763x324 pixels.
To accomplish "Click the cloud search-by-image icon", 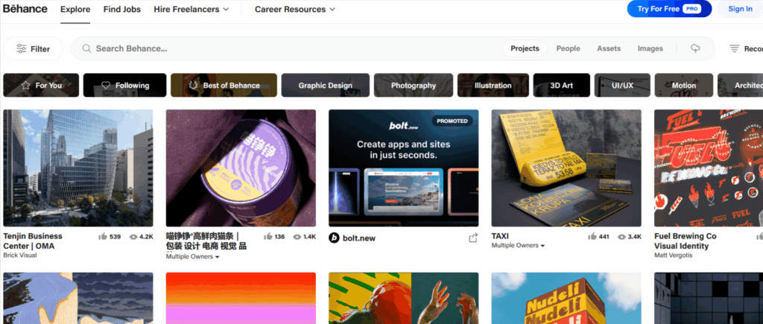I will click(x=695, y=48).
